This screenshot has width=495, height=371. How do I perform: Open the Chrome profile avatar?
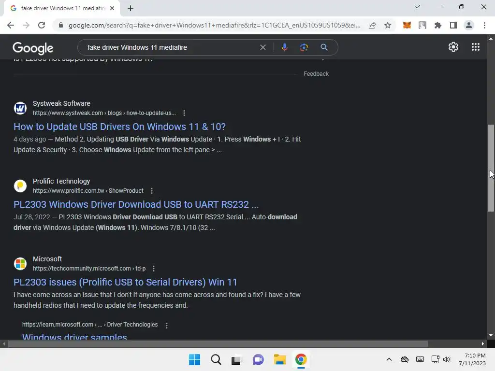pyautogui.click(x=469, y=25)
